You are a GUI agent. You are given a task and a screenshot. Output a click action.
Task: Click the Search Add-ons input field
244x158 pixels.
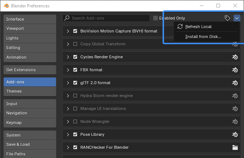point(106,18)
